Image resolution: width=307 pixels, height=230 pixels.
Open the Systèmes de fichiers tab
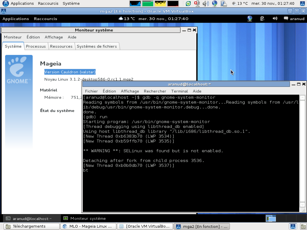[97, 46]
